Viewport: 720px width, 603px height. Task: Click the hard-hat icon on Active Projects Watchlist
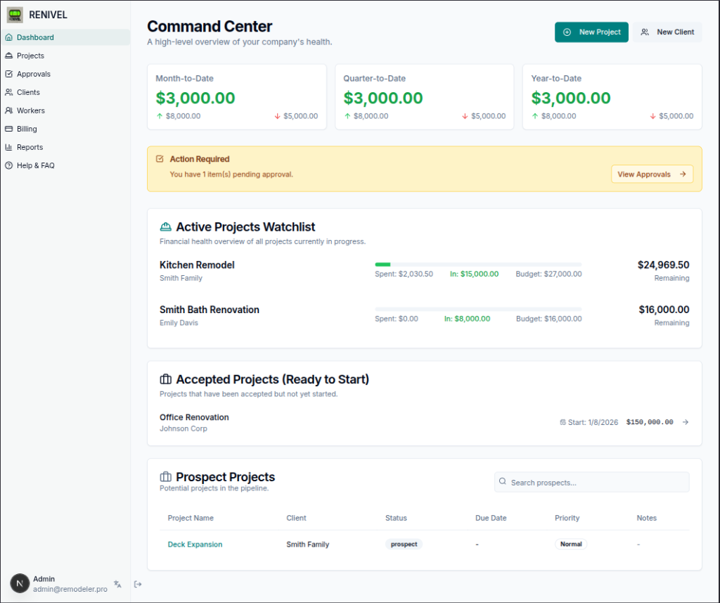[x=165, y=227]
